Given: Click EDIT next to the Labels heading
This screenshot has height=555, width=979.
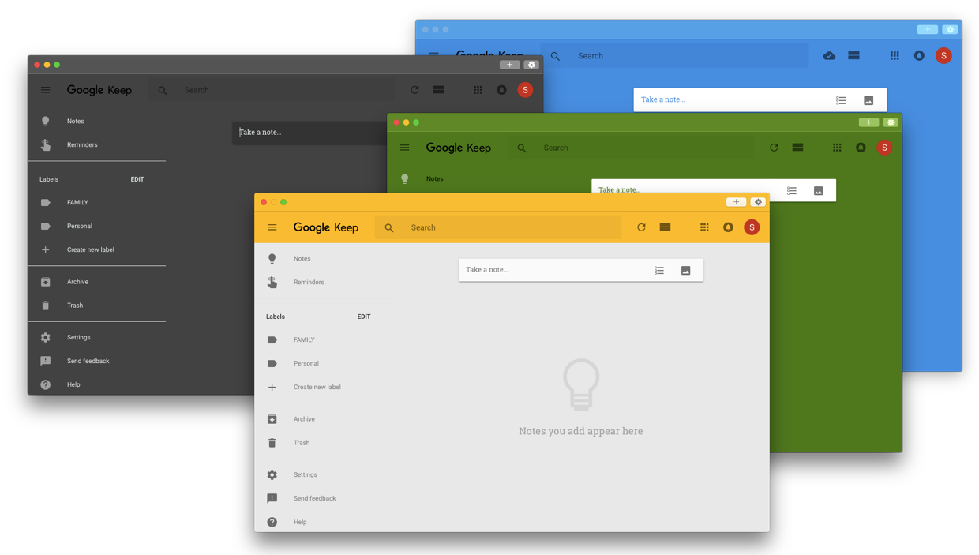Looking at the screenshot, I should (x=363, y=316).
